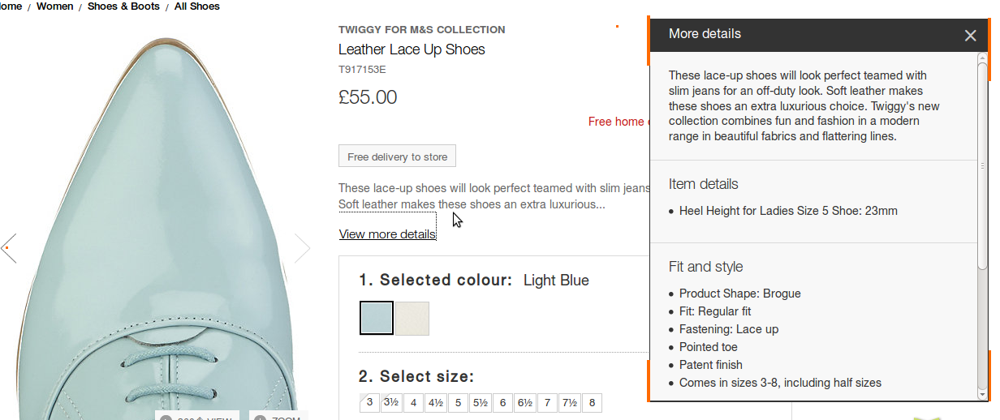
Task: Choose the cream colour swatch
Action: pos(412,318)
